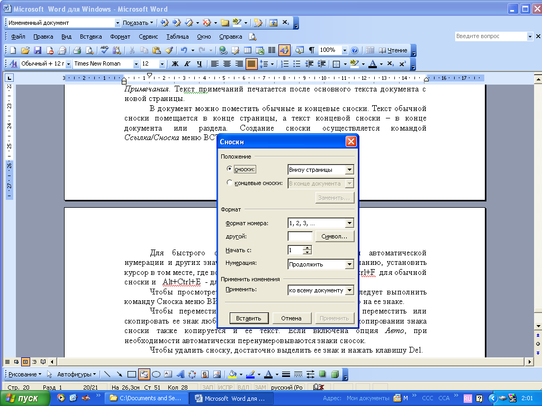Viewport: 542px width, 406px height.
Task: Select the 'концевые сноски' radio option
Action: click(229, 183)
